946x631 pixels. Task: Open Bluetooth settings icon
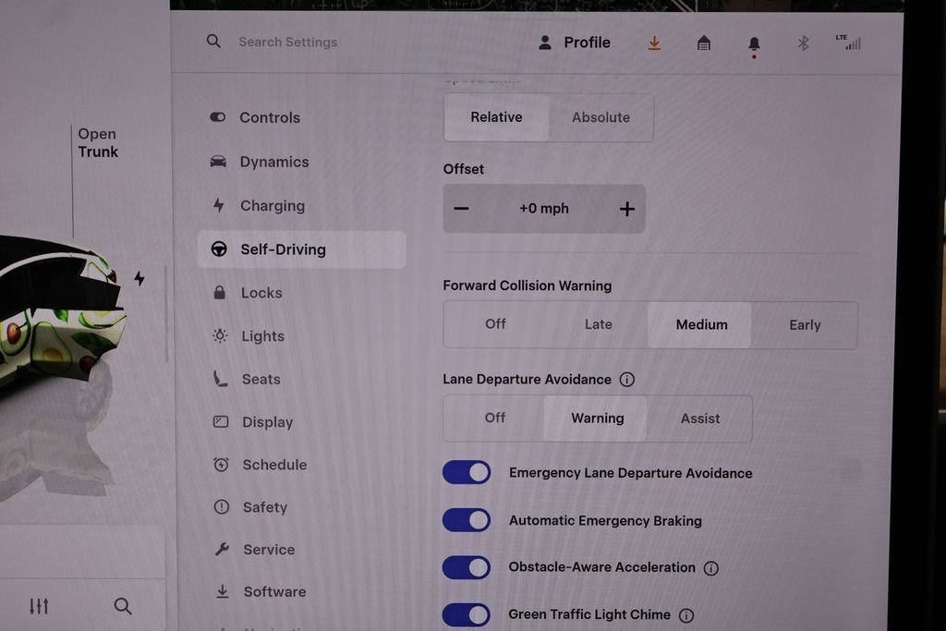803,42
